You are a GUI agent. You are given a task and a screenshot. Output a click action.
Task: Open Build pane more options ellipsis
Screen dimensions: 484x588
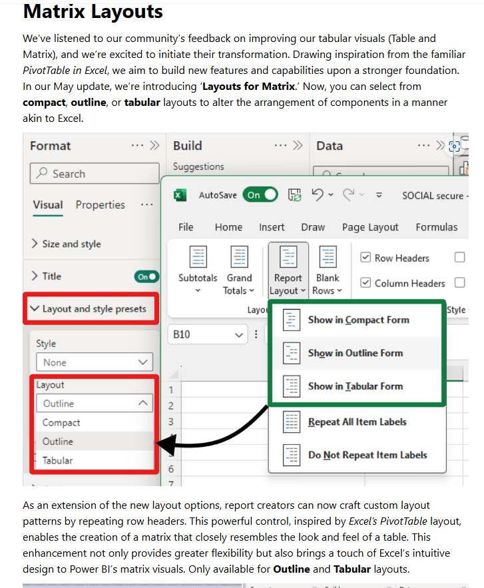click(x=280, y=145)
